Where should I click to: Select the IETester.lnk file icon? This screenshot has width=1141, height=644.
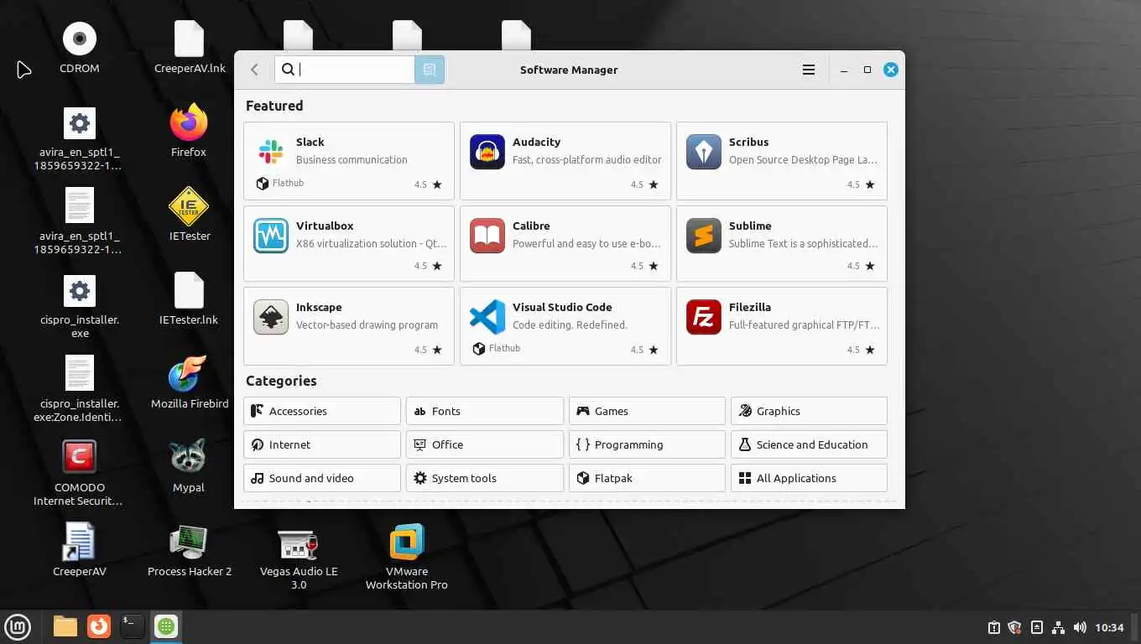189,291
